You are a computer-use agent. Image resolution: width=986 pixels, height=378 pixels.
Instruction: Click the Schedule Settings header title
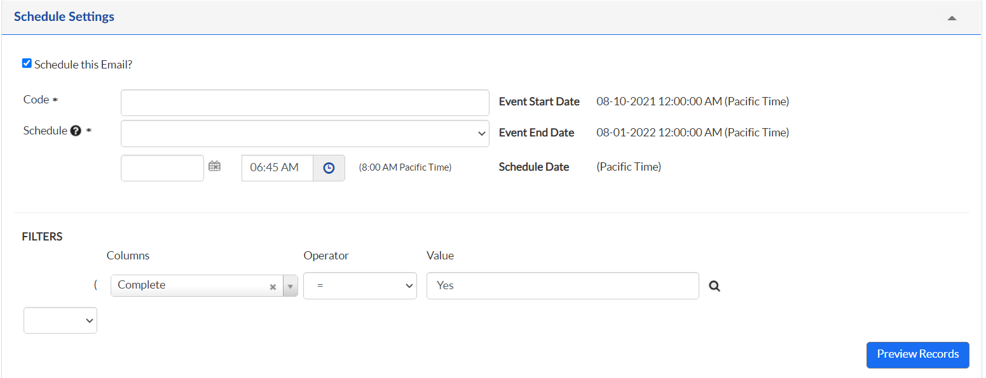click(x=64, y=16)
